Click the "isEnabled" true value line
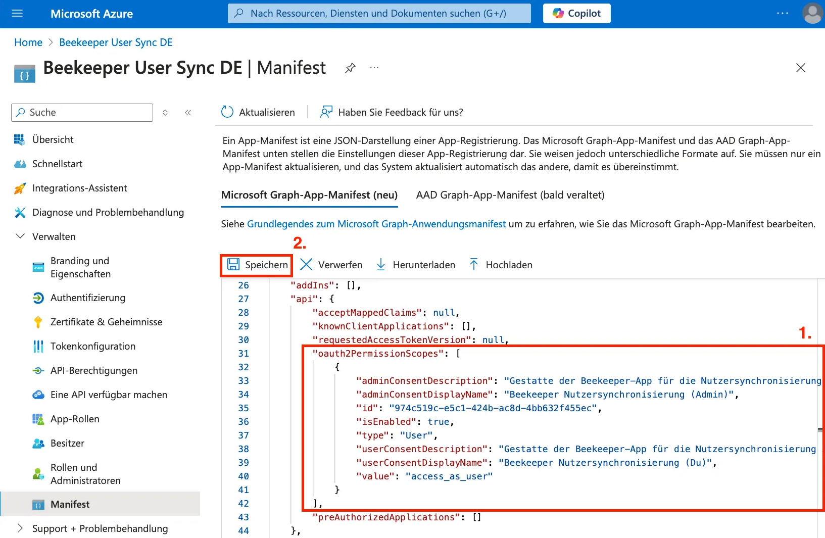The image size is (825, 538). point(405,422)
